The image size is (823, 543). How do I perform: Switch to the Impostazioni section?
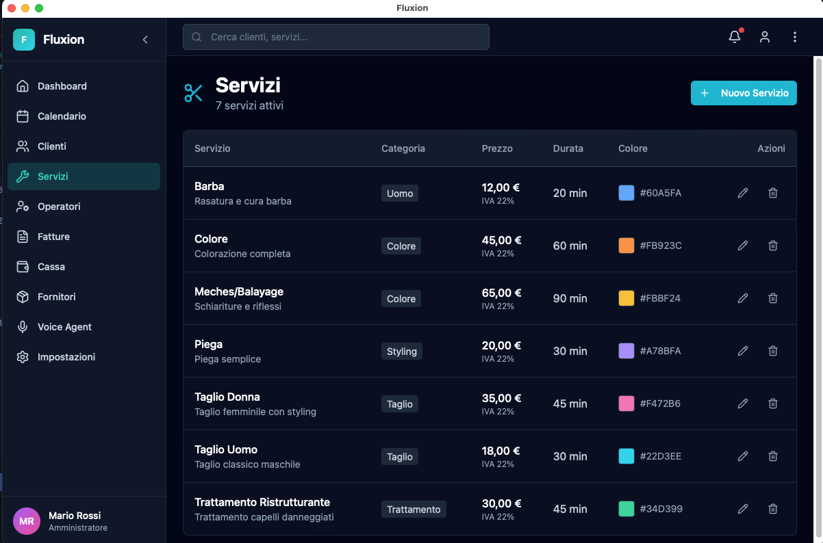tap(65, 357)
